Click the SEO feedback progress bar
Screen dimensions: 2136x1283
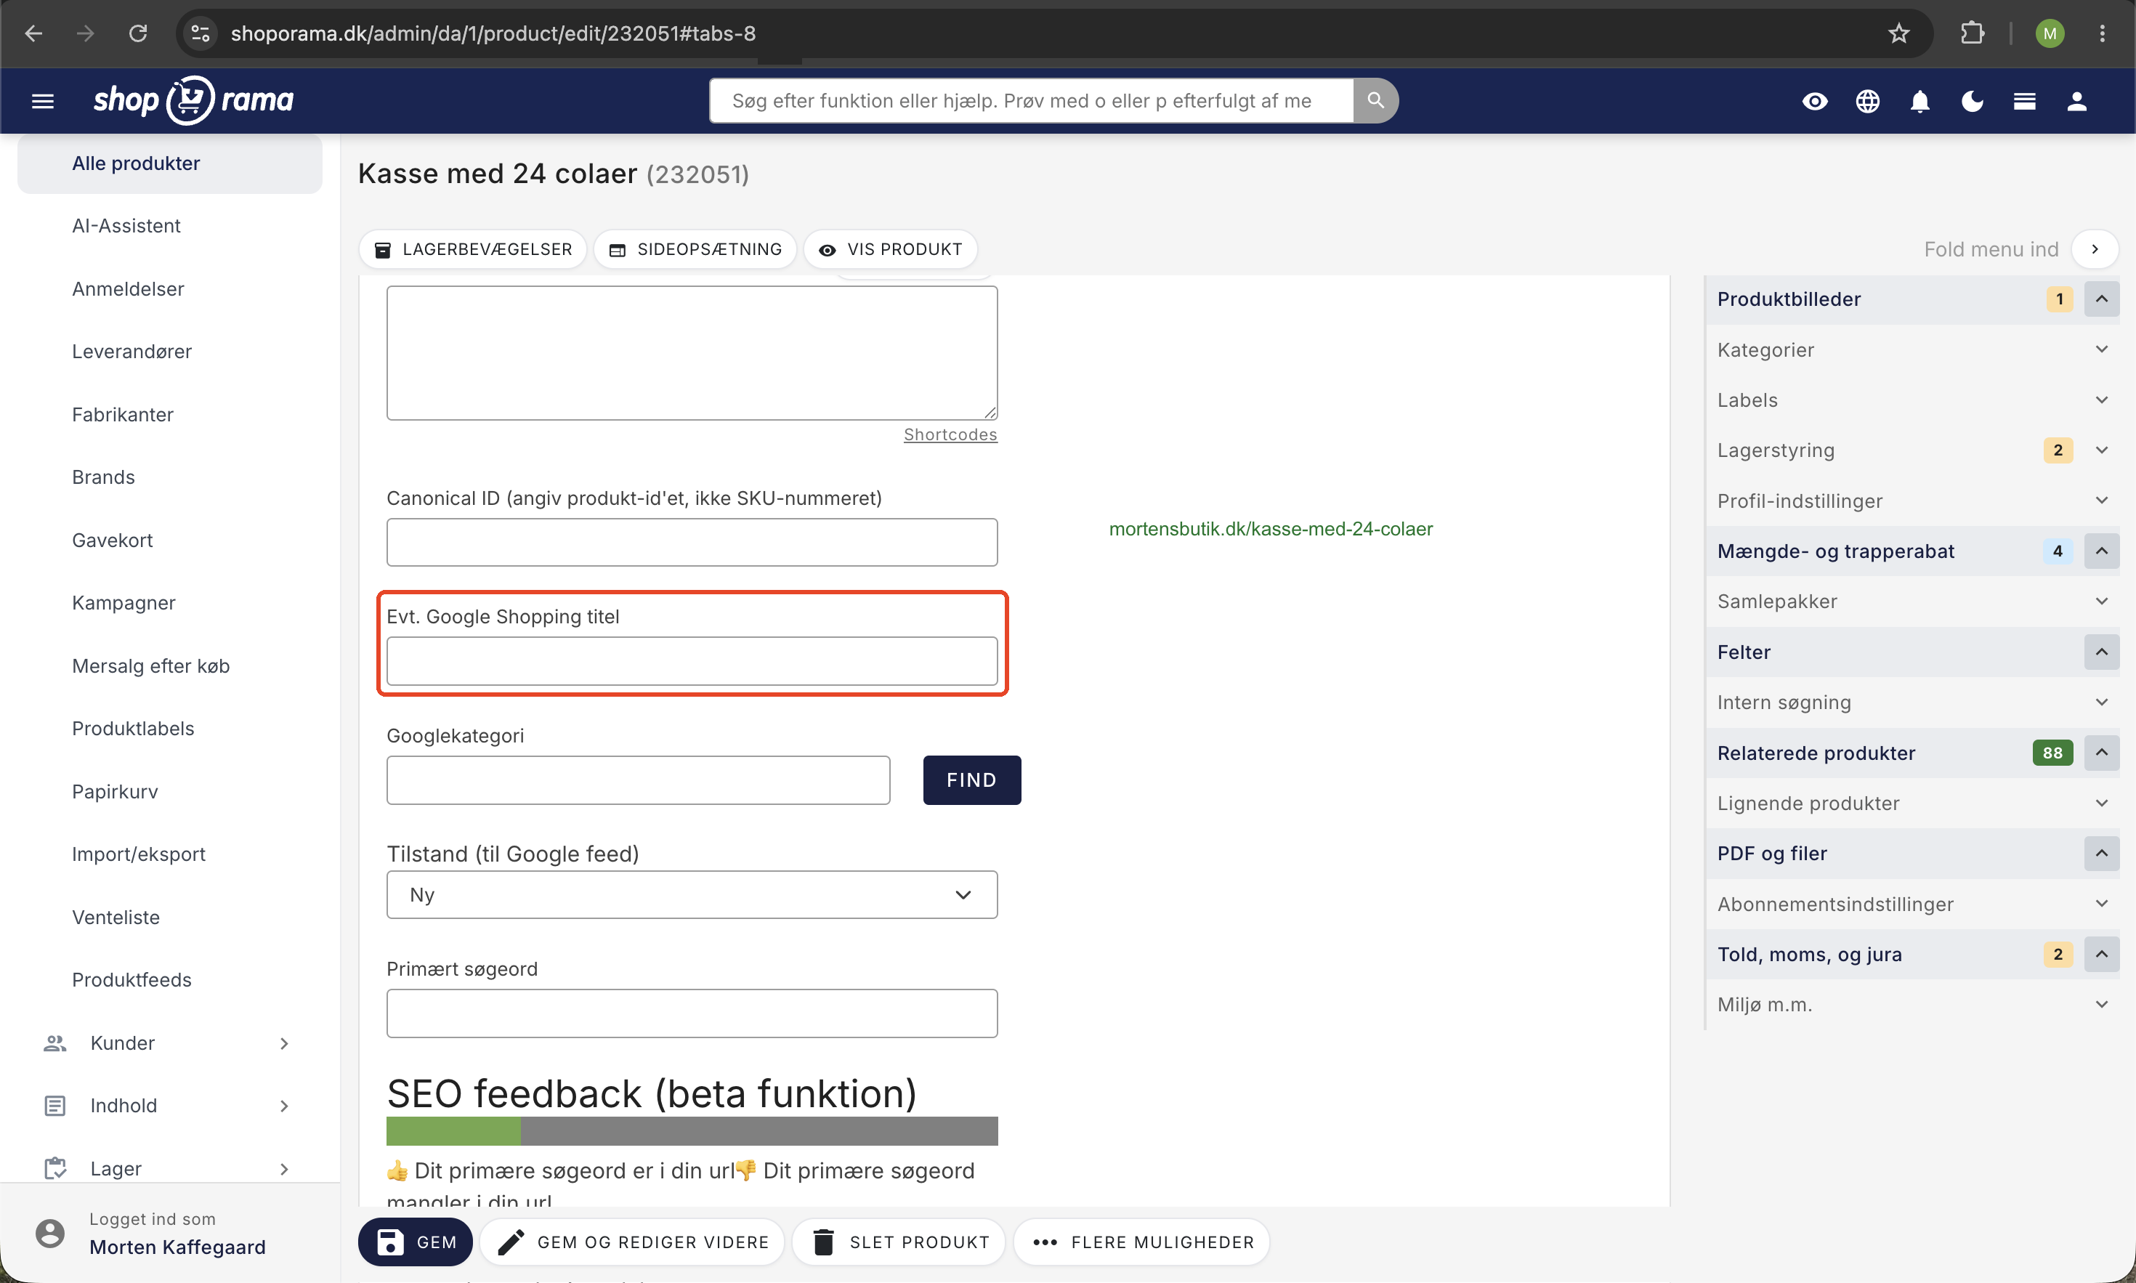pyautogui.click(x=692, y=1131)
